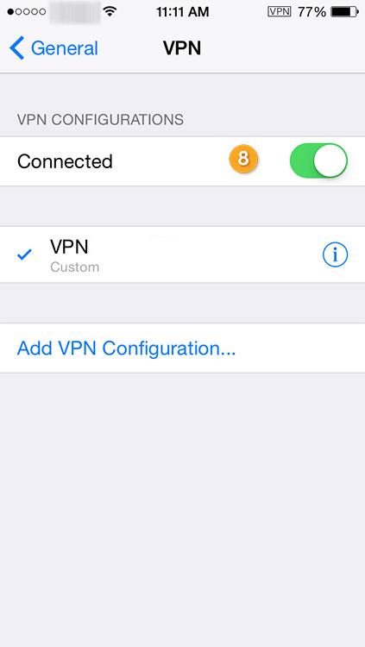Tap the VPN status bar indicator
This screenshot has width=365, height=647.
click(x=279, y=11)
